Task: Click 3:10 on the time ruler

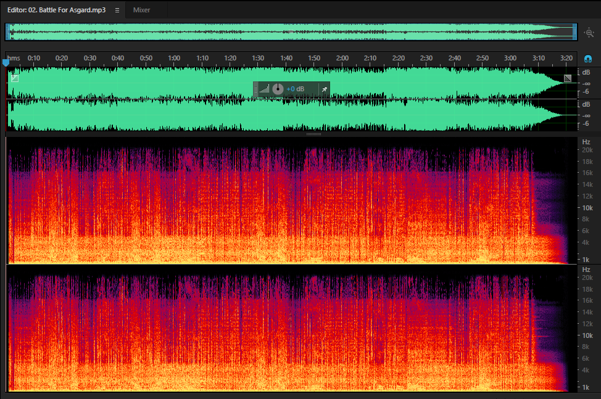Action: (x=539, y=58)
